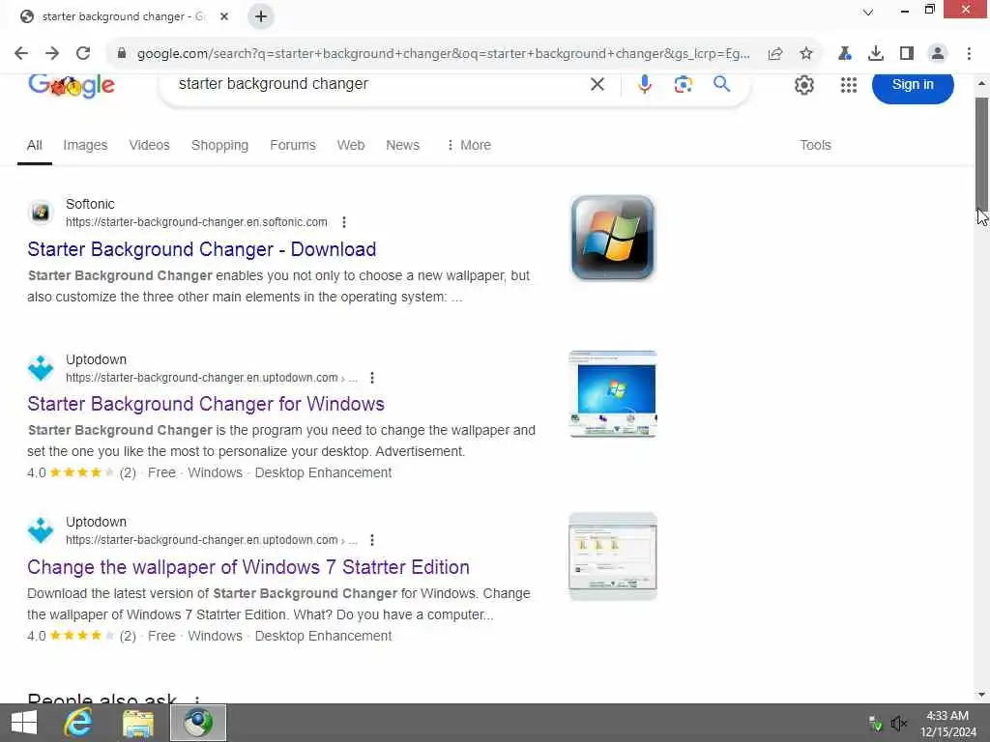Open the downloads toolbar icon

(x=876, y=54)
